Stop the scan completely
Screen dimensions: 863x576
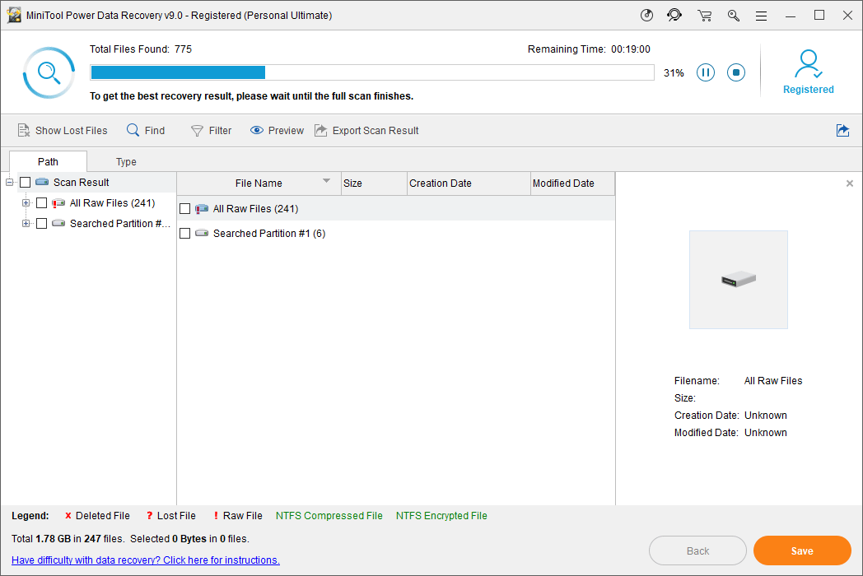pos(735,72)
